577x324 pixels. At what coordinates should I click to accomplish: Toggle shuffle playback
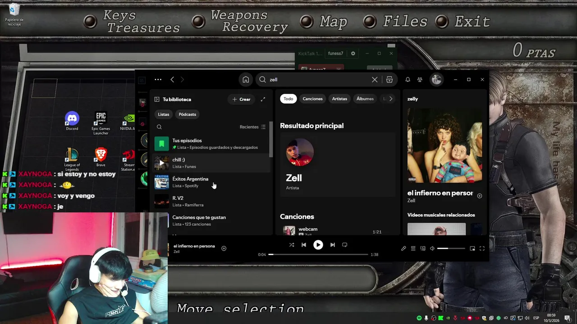point(292,245)
